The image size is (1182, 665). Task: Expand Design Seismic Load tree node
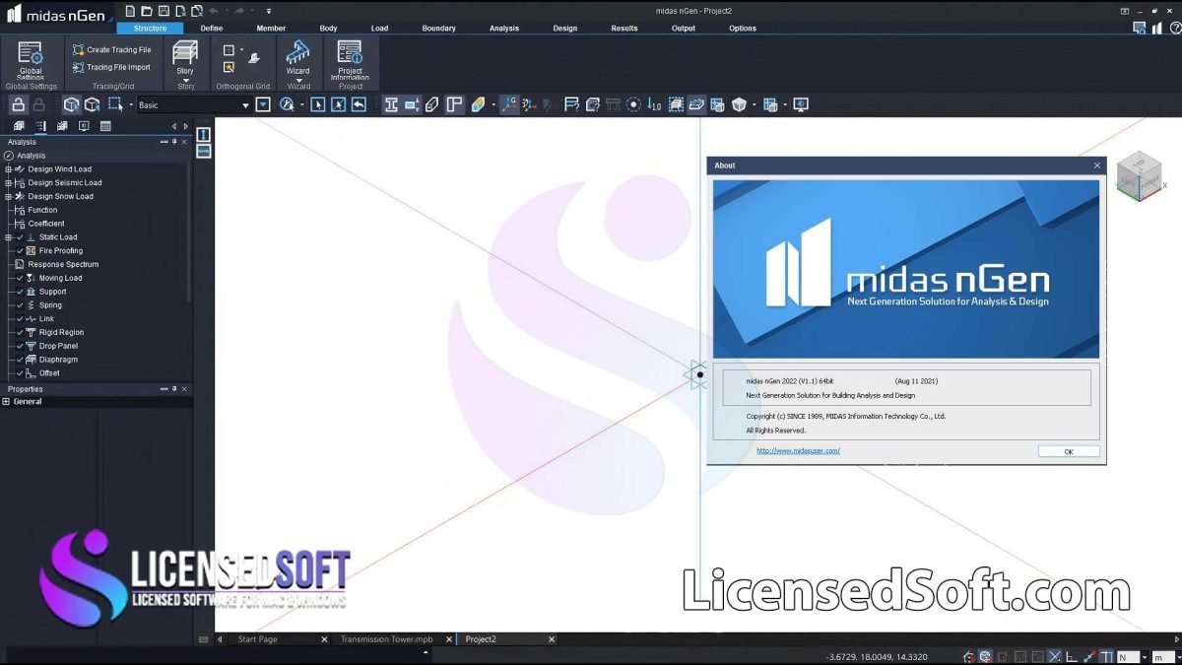[x=8, y=183]
